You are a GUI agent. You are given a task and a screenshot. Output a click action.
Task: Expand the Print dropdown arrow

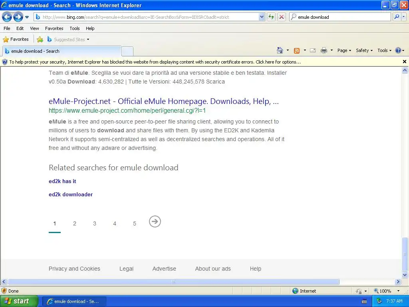pos(332,50)
